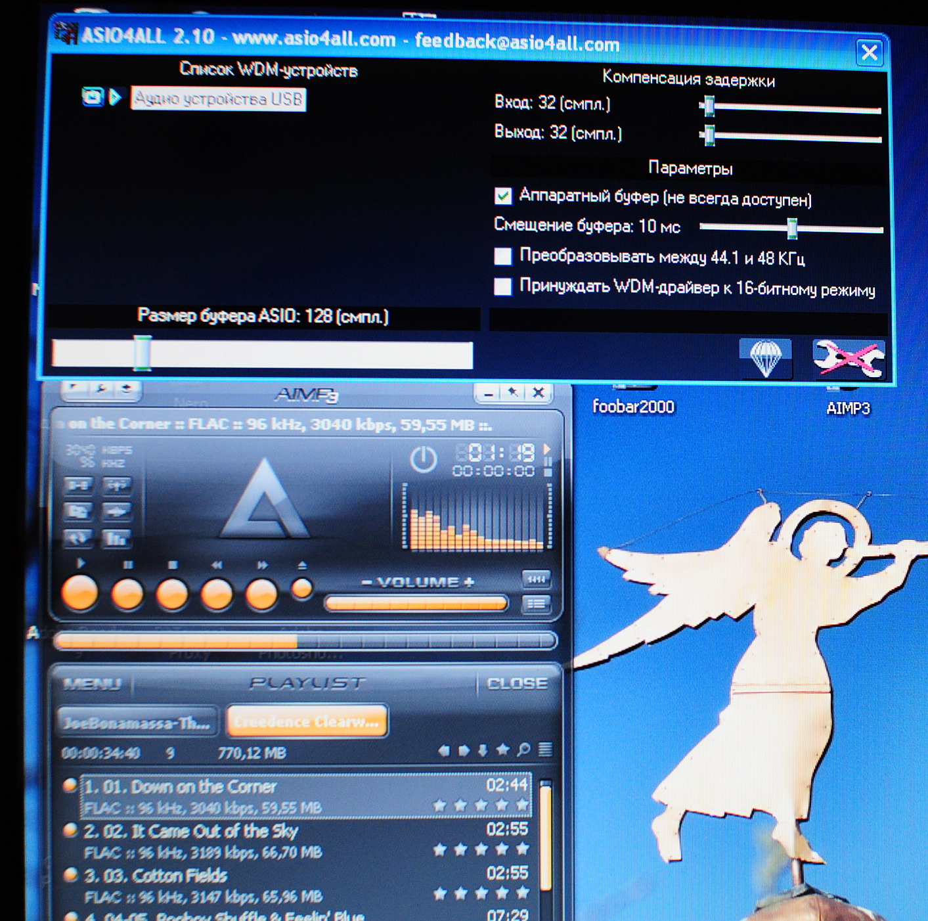Open the equalizer bars button in AIMP3
The height and width of the screenshot is (921, 928).
pos(117,538)
